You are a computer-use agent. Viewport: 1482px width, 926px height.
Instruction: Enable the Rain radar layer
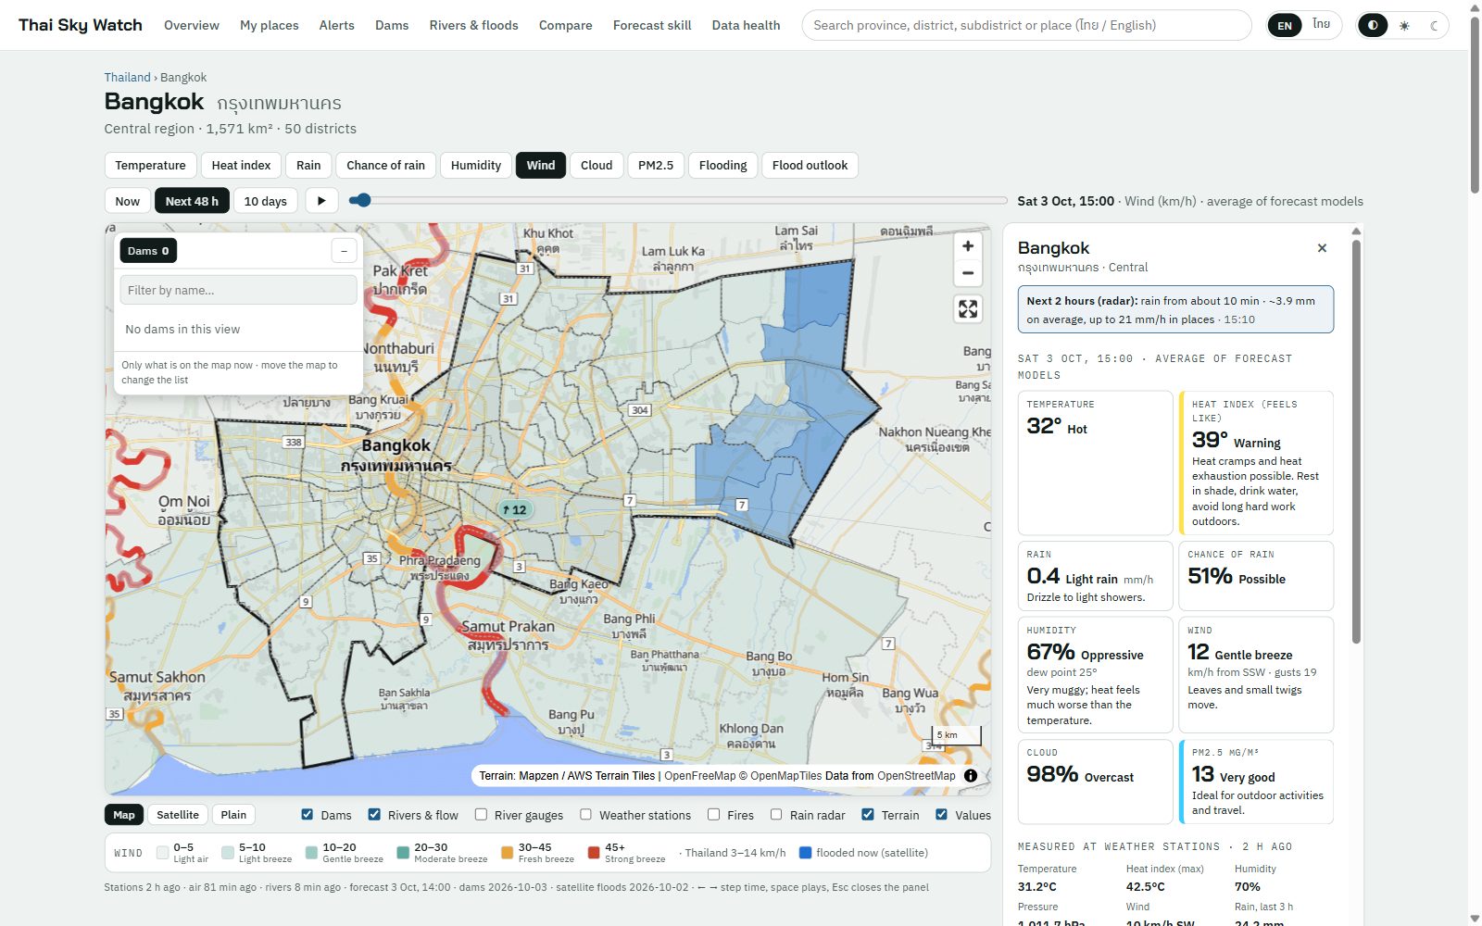click(x=776, y=815)
